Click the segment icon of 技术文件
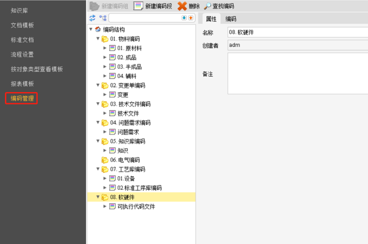 113,113
